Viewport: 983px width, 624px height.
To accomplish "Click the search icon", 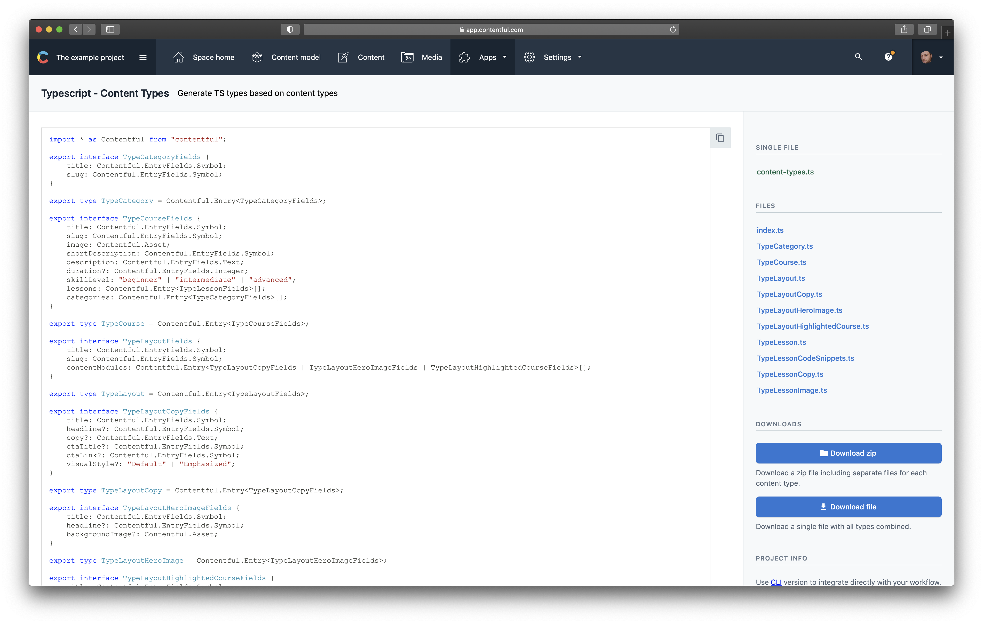I will pos(857,57).
